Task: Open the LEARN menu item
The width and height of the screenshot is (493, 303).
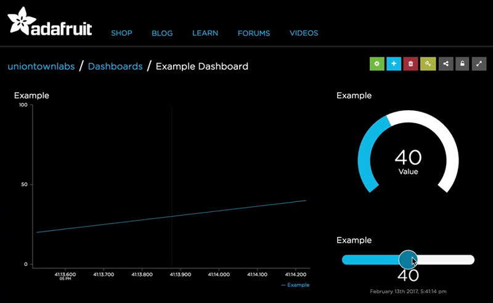Action: [205, 33]
